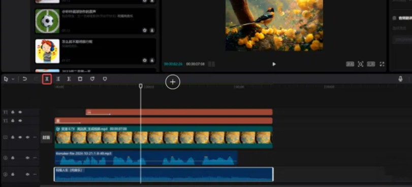The width and height of the screenshot is (412, 187).
Task: Select the longer lower orange text clip
Action: coord(164,121)
